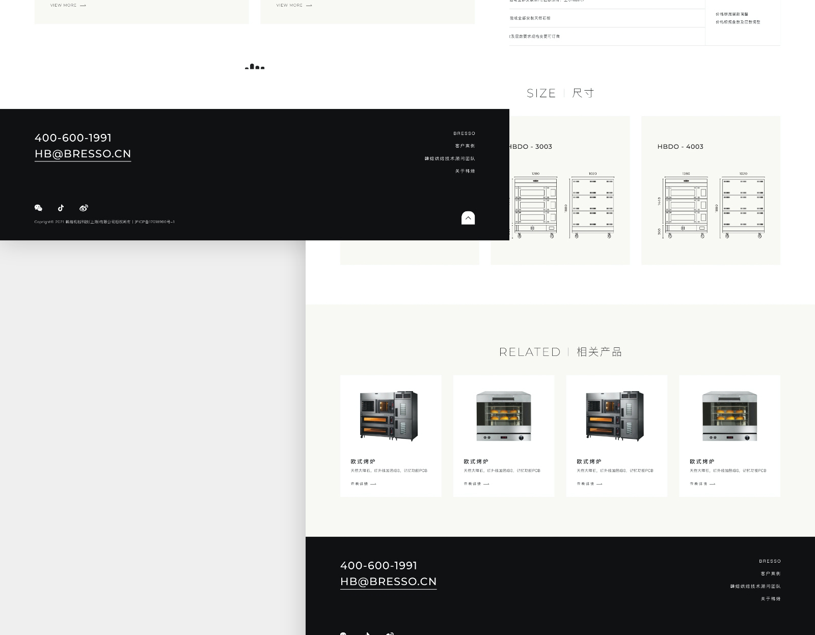Click the arrow beside the last 查看详情 link
815x635 pixels.
pyautogui.click(x=713, y=484)
